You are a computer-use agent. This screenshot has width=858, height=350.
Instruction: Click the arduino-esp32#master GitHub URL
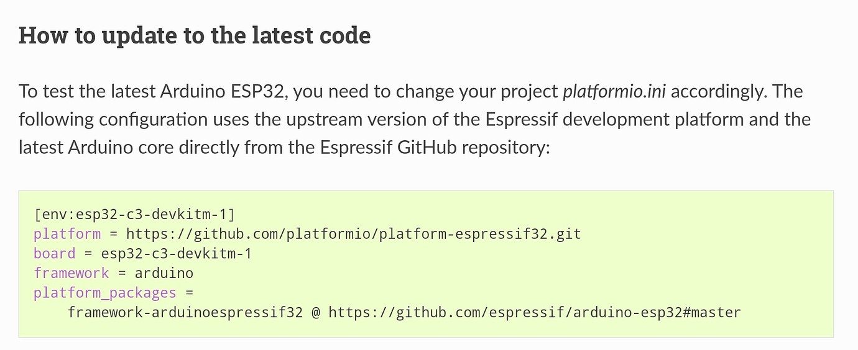pos(535,312)
